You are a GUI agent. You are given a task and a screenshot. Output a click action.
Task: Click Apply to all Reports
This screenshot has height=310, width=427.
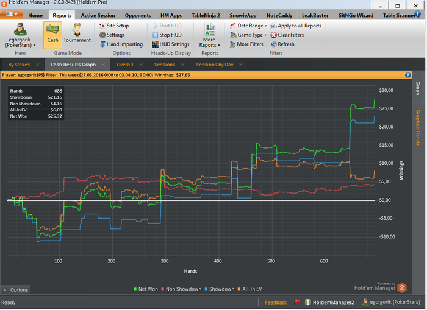click(x=296, y=26)
